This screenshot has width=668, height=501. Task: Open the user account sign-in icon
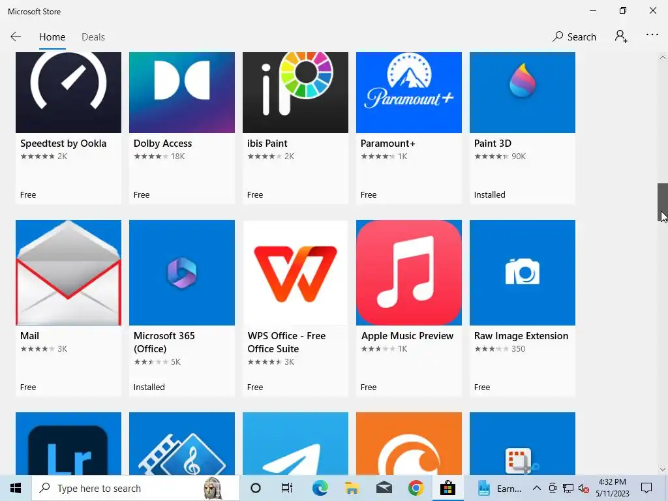[x=621, y=37]
